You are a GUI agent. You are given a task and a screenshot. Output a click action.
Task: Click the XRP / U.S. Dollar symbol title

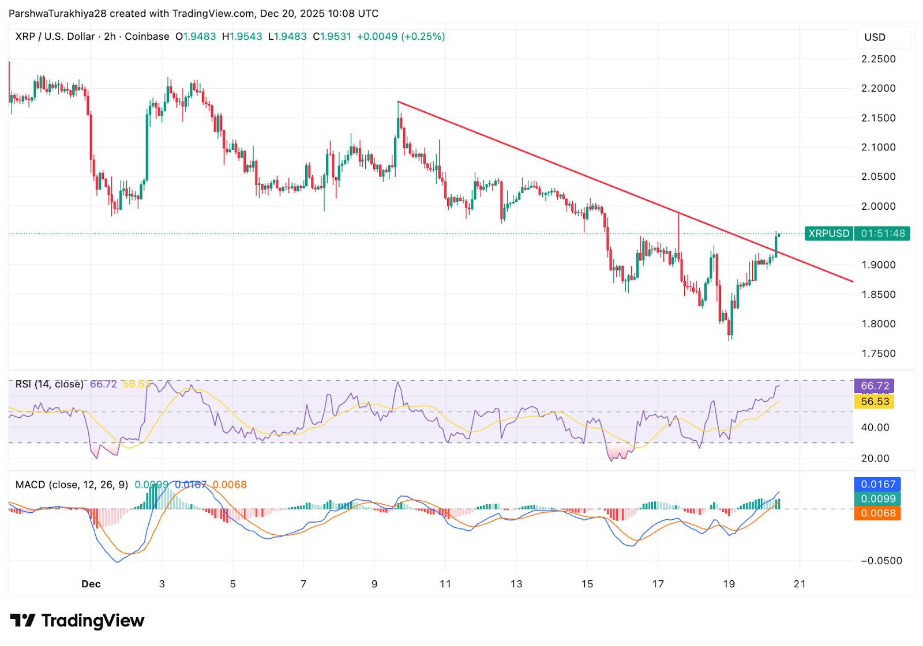click(x=55, y=37)
